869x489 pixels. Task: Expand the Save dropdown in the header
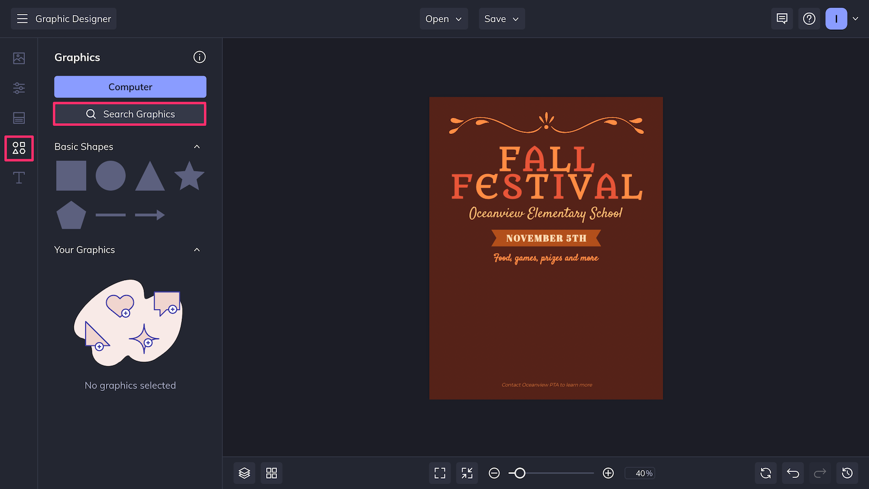point(501,18)
